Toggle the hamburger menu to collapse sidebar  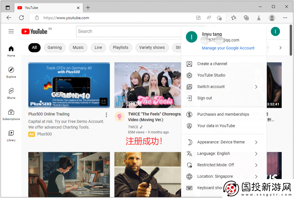click(x=11, y=31)
